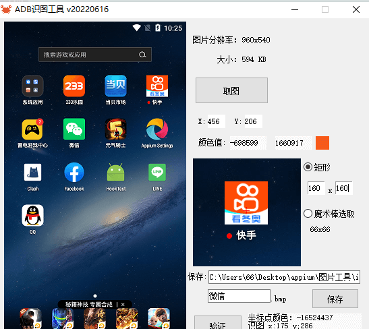This screenshot has width=369, height=329.
Task: Launch the QQ penguin icon
Action: (32, 216)
